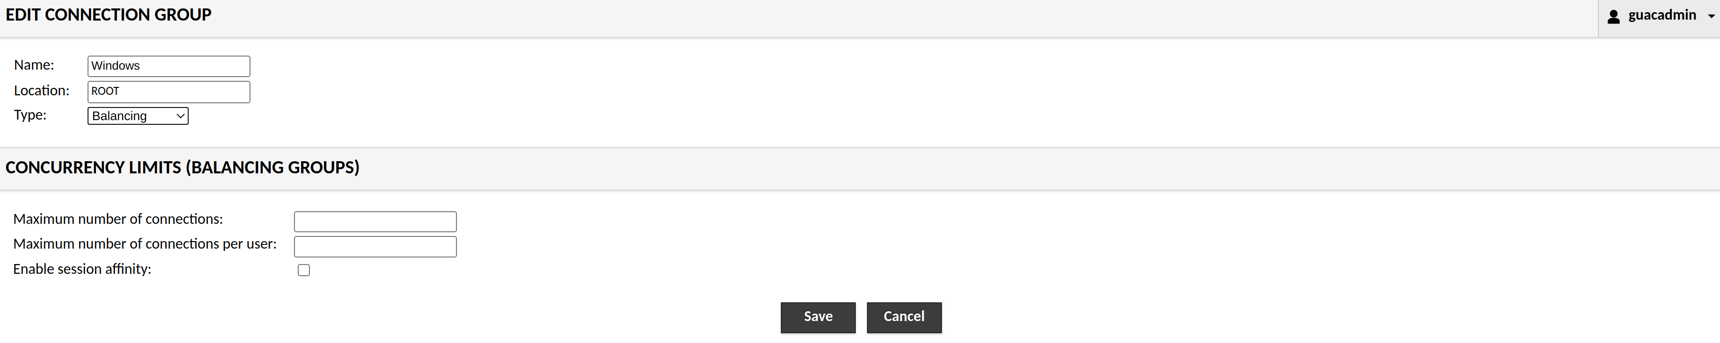Enable the session affinity checkbox
The height and width of the screenshot is (343, 1720).
[304, 270]
